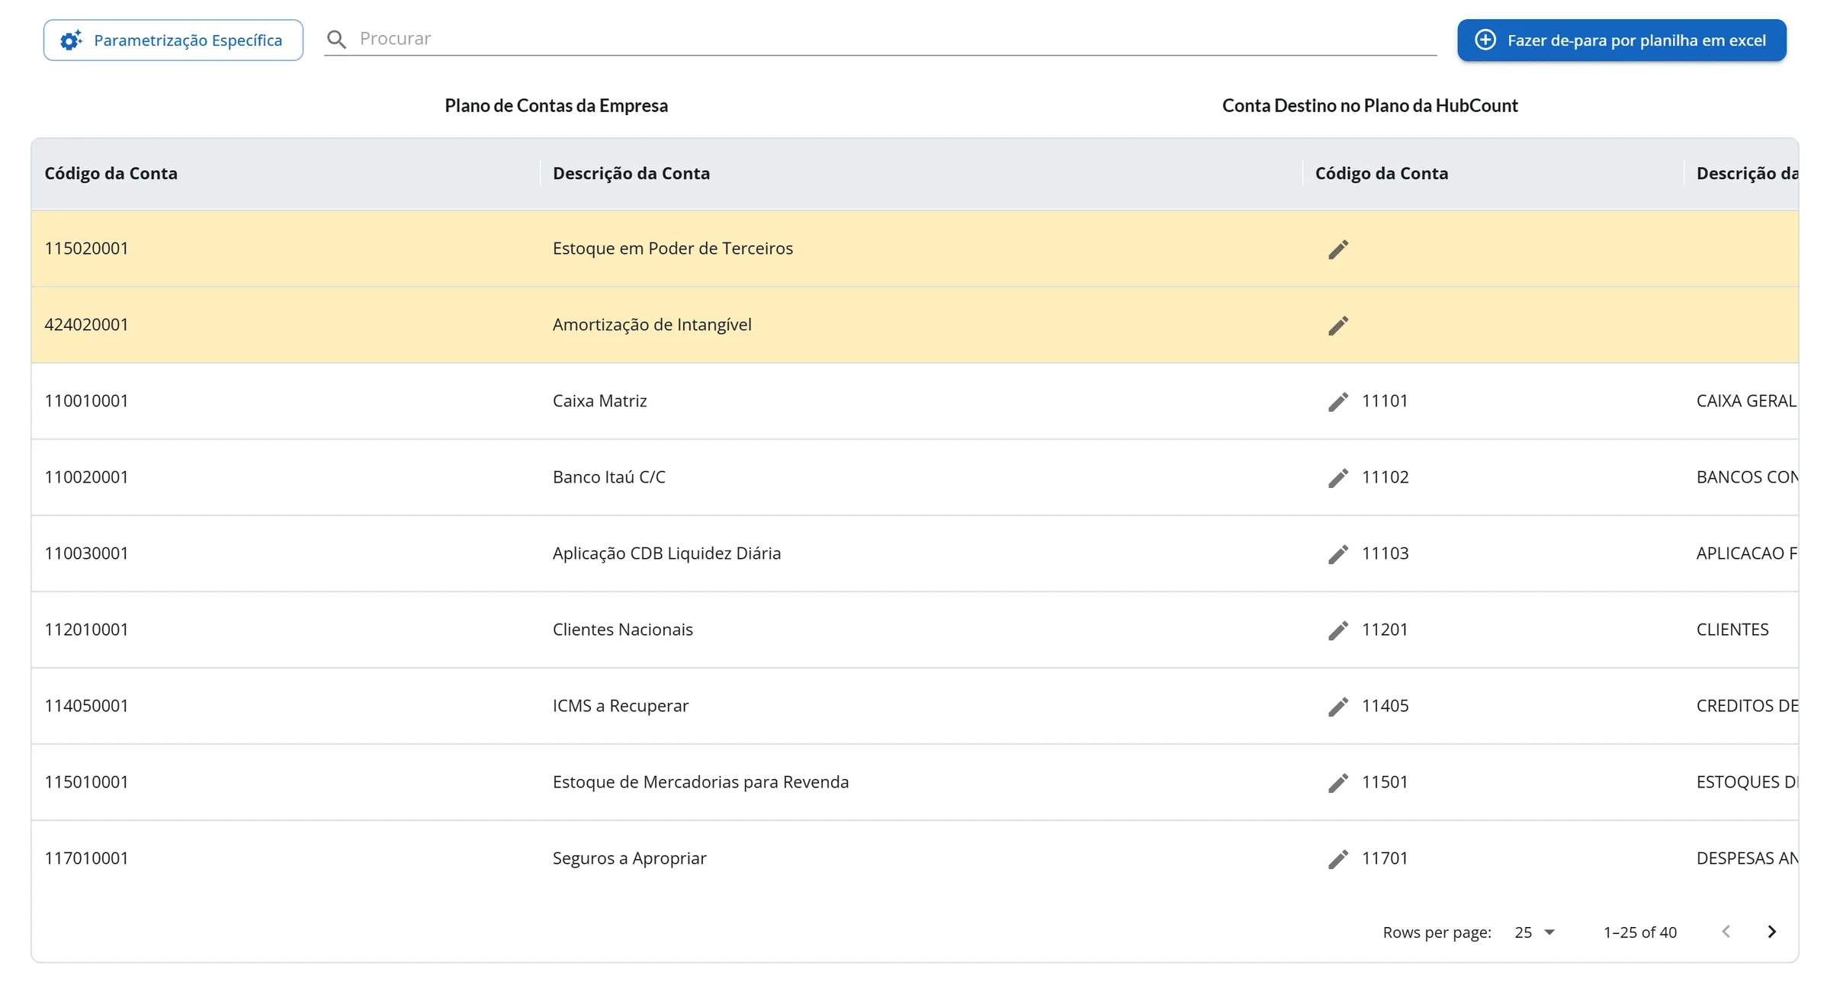
Task: Edit mapping for ICMS a Recuperar
Action: (x=1337, y=707)
